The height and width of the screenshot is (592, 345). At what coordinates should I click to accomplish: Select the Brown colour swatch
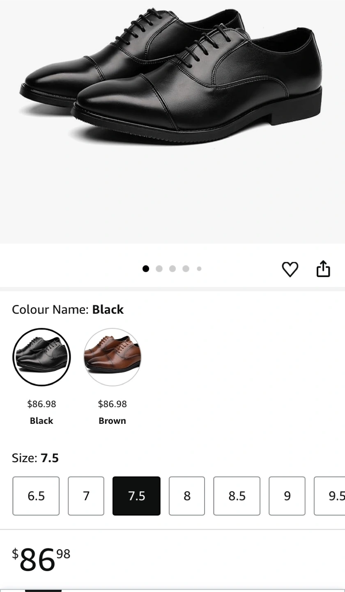tap(112, 357)
